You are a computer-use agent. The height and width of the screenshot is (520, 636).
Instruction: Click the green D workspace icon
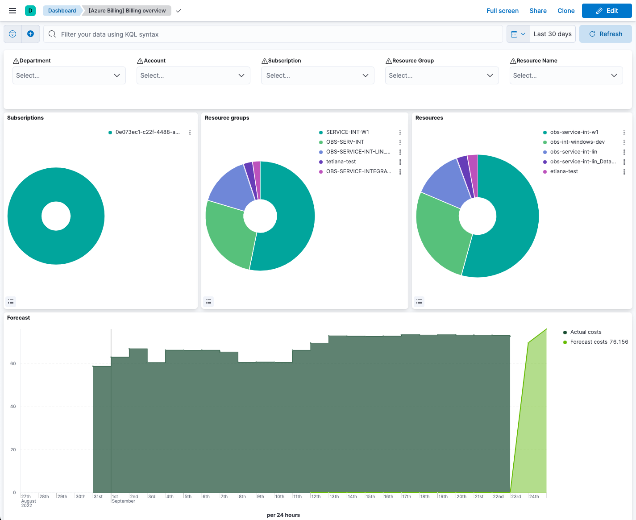[29, 10]
